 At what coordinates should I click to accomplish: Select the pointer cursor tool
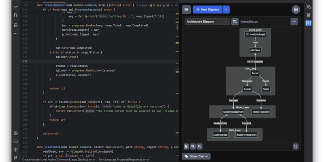[x=186, y=146]
